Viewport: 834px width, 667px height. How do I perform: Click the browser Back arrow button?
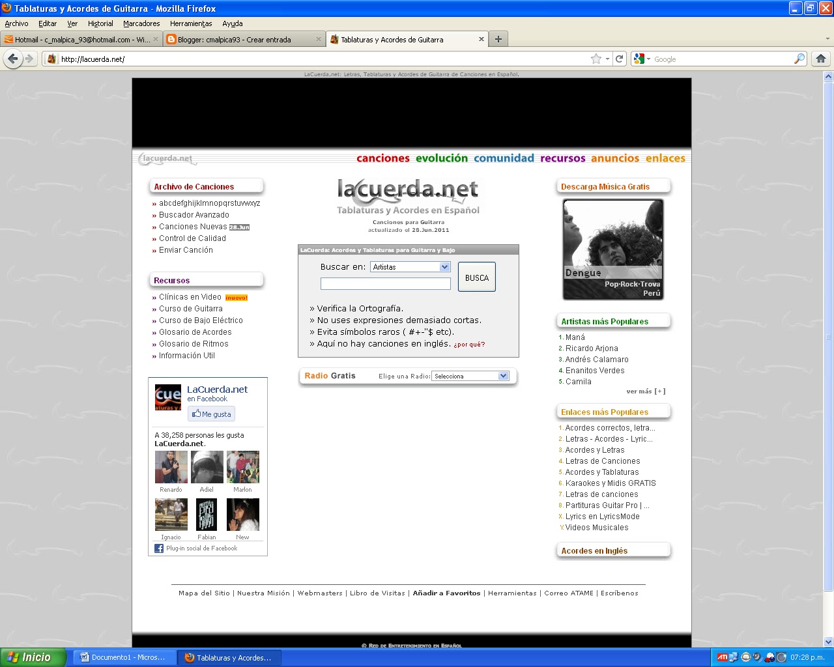pos(13,59)
